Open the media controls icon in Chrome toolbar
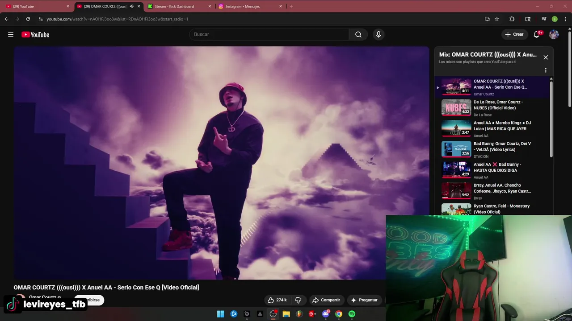572x321 pixels. pos(544,19)
